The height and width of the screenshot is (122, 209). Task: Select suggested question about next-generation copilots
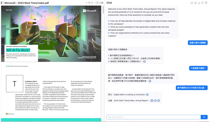tap(138, 29)
